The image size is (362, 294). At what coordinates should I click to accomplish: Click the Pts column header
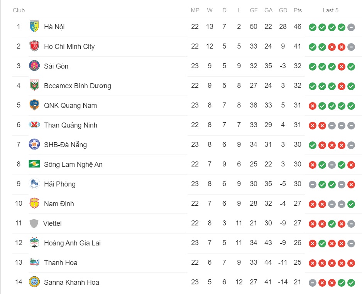tap(298, 10)
